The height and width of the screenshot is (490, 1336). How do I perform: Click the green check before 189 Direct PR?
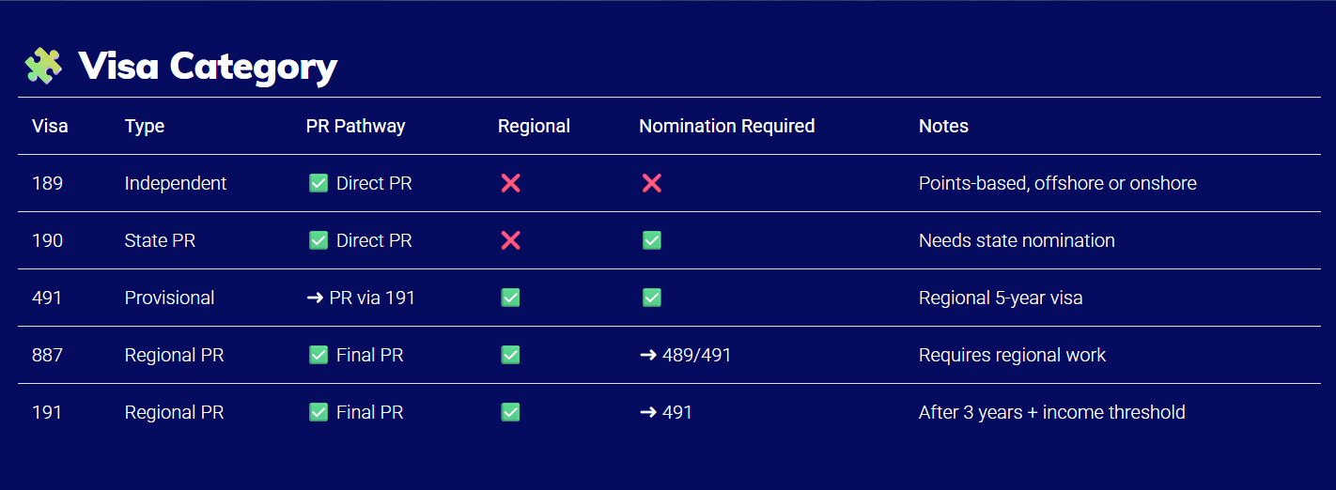[318, 183]
